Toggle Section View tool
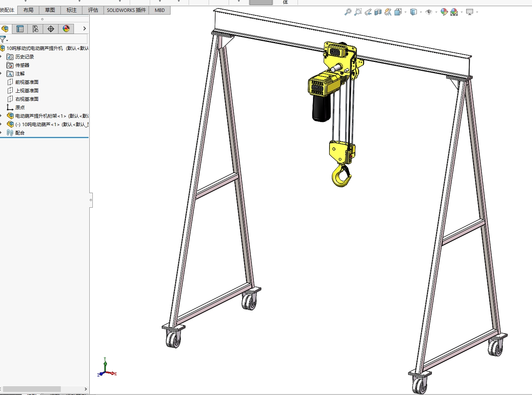 tap(378, 12)
